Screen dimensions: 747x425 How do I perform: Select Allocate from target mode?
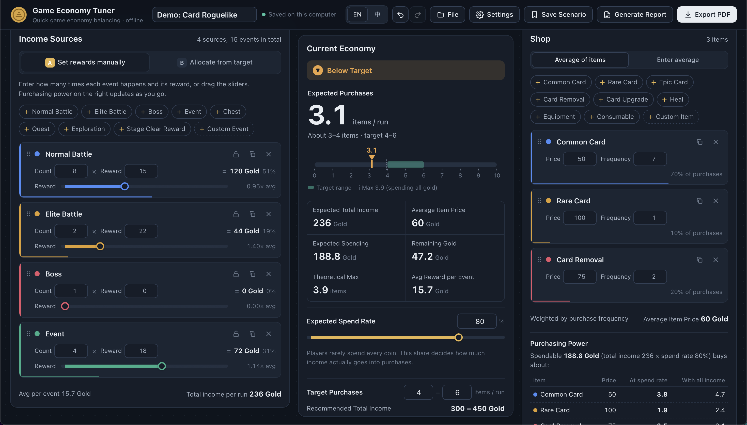215,62
